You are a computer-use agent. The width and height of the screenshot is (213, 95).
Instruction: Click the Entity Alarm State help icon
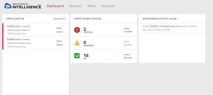point(100,19)
